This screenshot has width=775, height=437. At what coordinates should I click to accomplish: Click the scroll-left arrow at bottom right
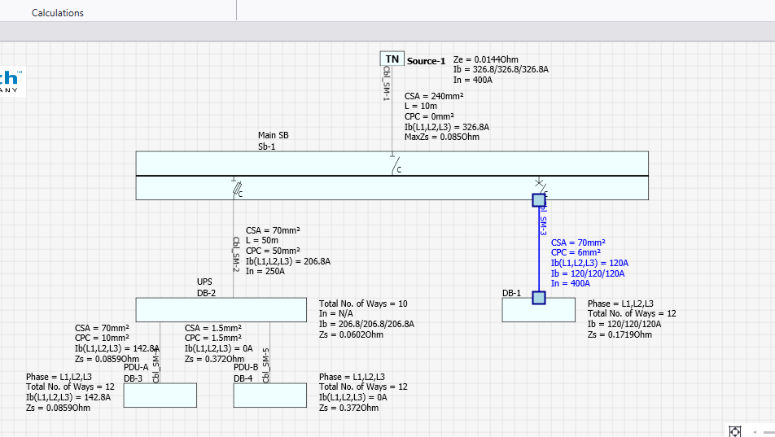point(756,430)
